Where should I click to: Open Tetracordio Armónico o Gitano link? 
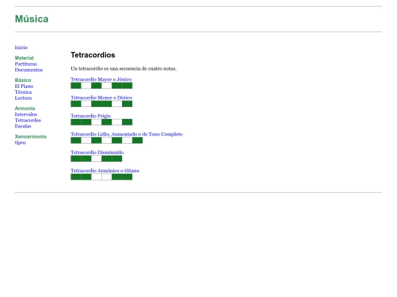105,170
